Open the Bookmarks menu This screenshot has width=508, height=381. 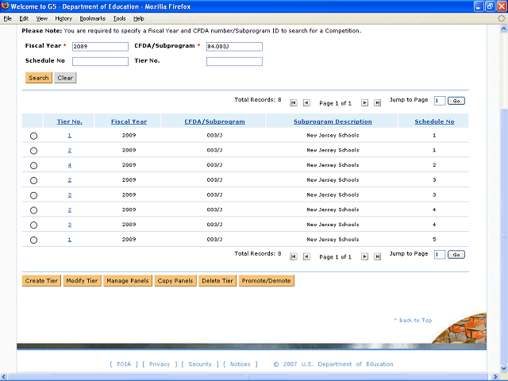91,18
